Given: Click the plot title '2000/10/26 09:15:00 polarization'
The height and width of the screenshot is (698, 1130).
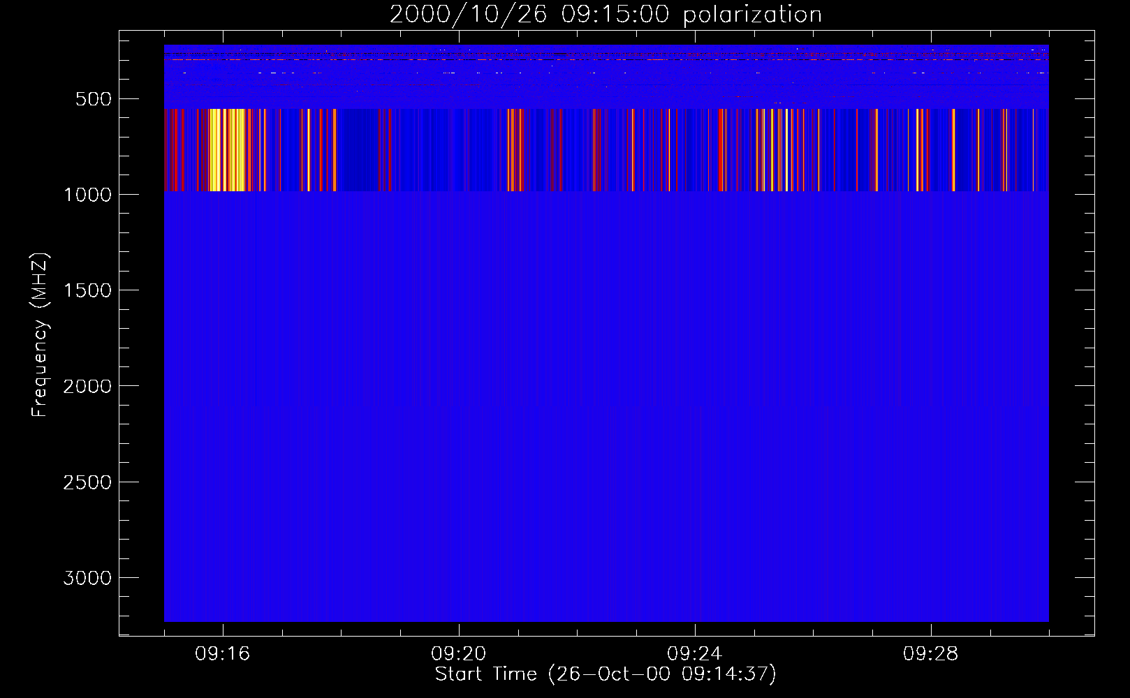Looking at the screenshot, I should [606, 14].
